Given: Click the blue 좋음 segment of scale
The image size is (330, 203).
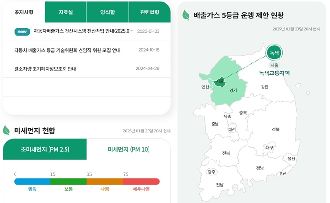Looking at the screenshot, I should point(32,181).
